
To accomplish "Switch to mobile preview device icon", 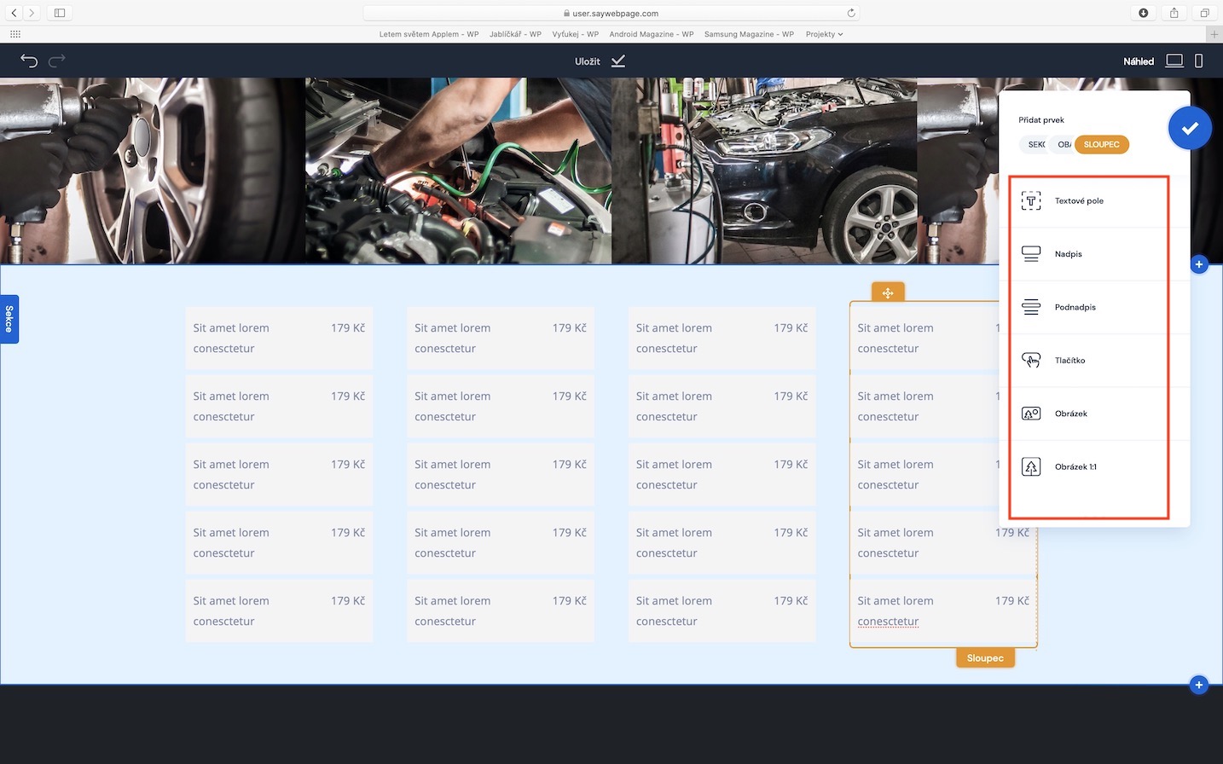I will click(x=1199, y=61).
